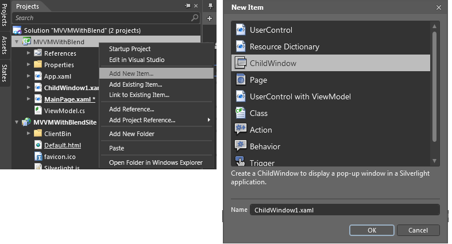
Task: Expand the ChildWindow1.xaml node
Action: (28, 87)
